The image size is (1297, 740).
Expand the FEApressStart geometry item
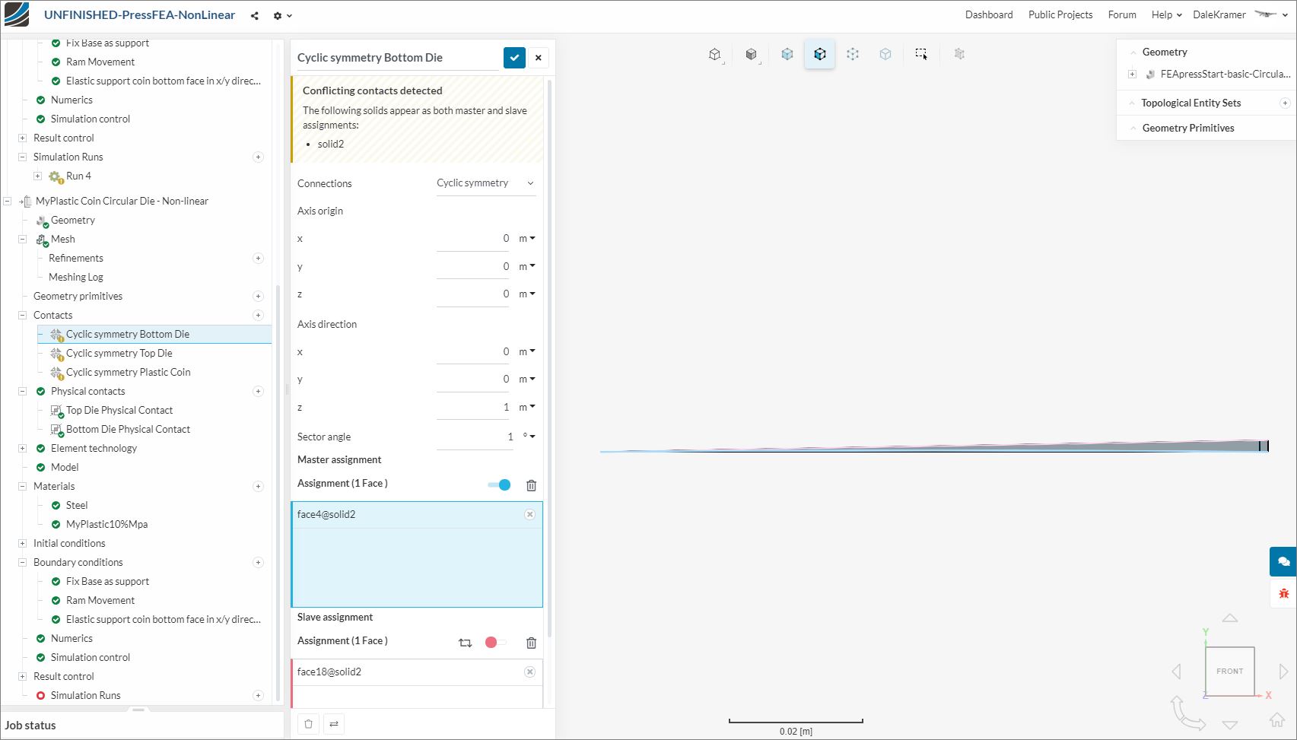click(x=1133, y=75)
